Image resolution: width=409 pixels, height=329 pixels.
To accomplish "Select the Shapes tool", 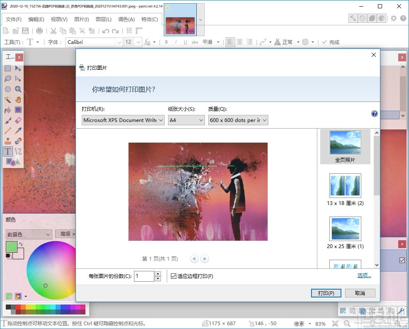I will [13, 162].
